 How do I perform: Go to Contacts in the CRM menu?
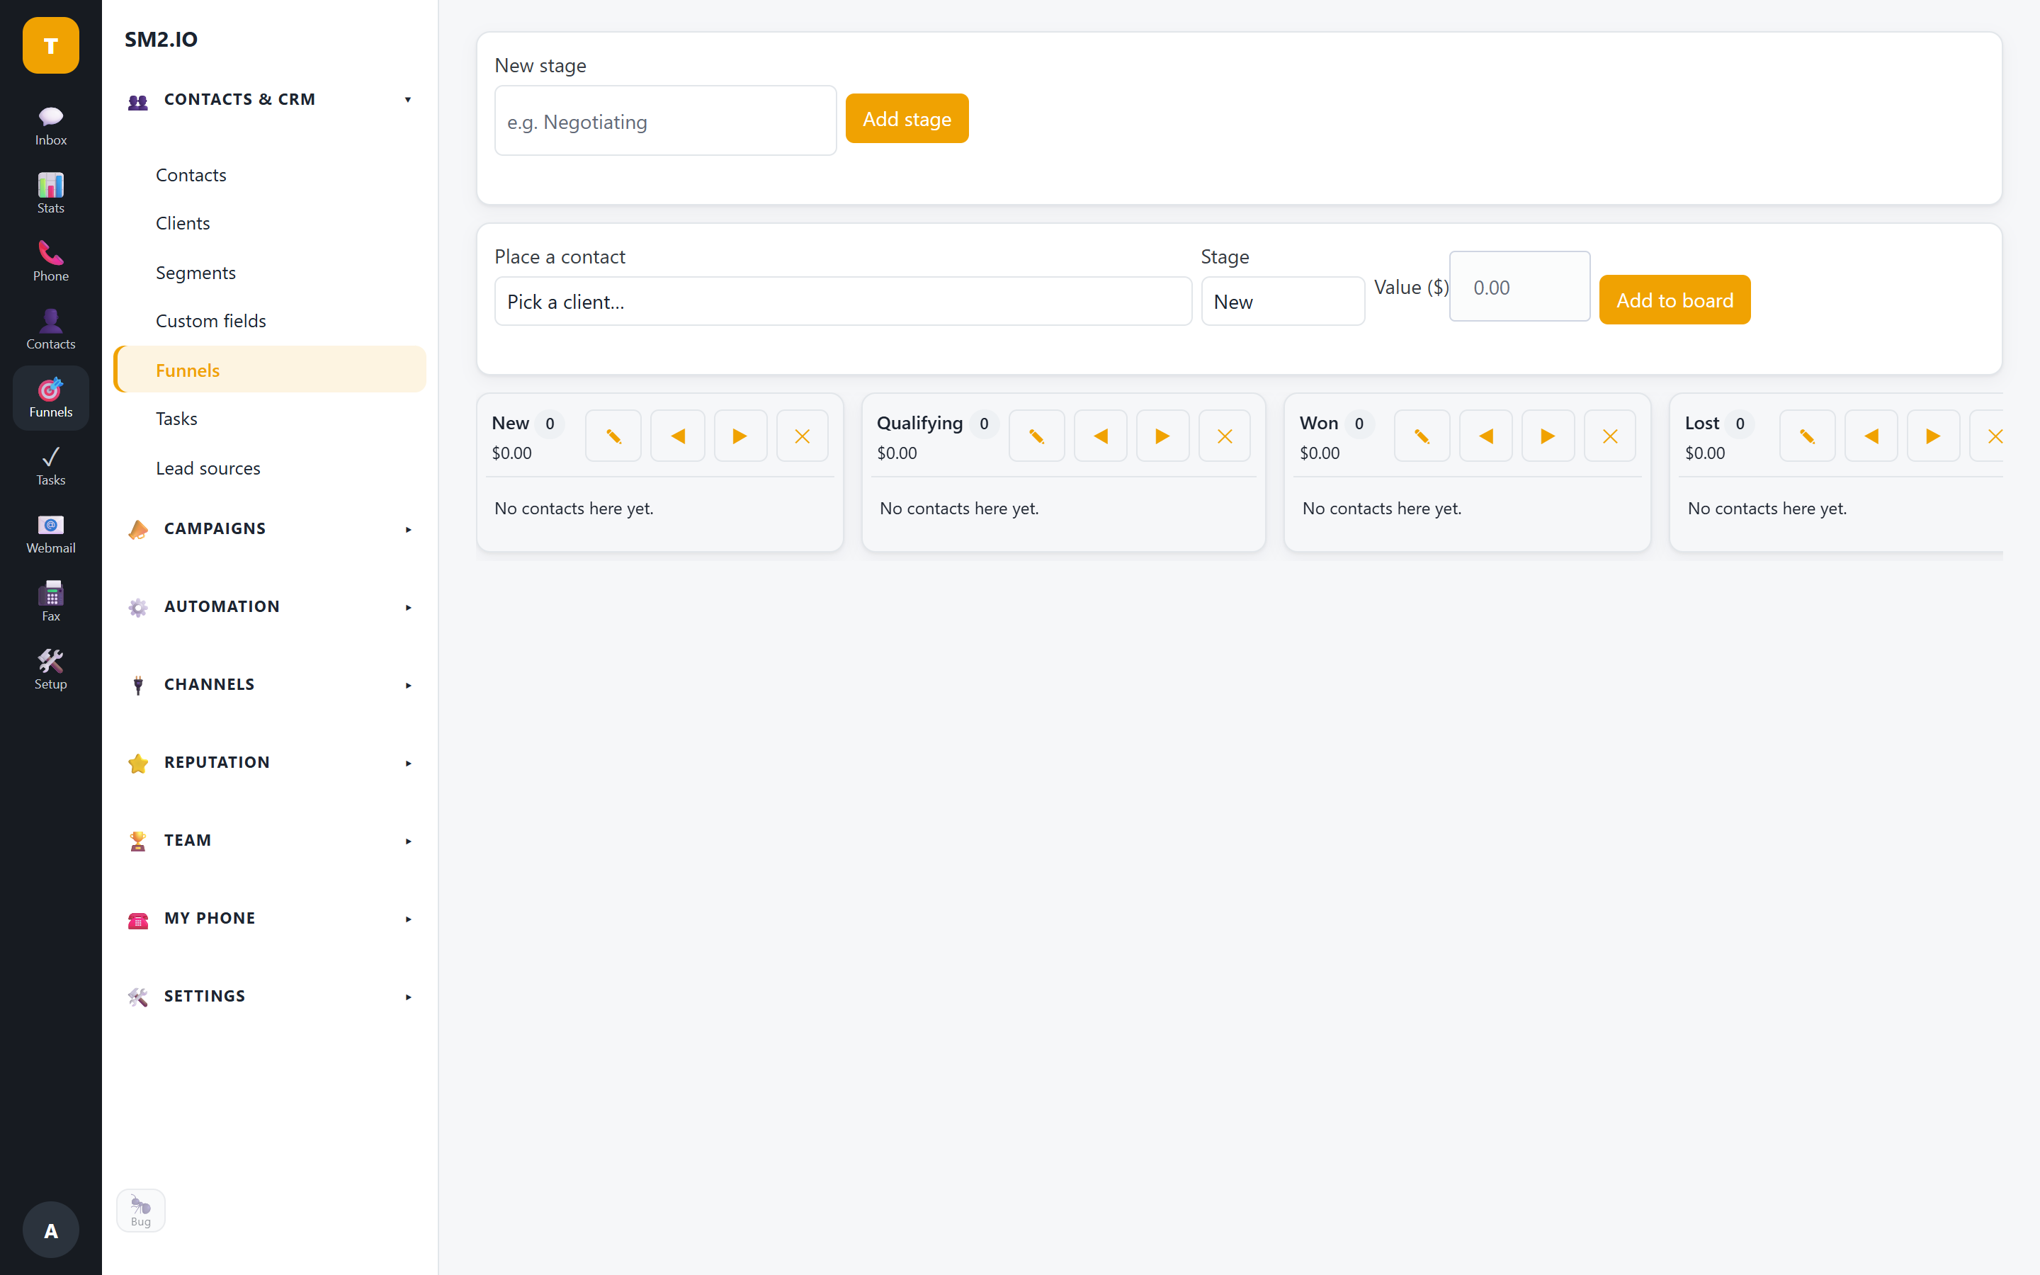(x=270, y=174)
